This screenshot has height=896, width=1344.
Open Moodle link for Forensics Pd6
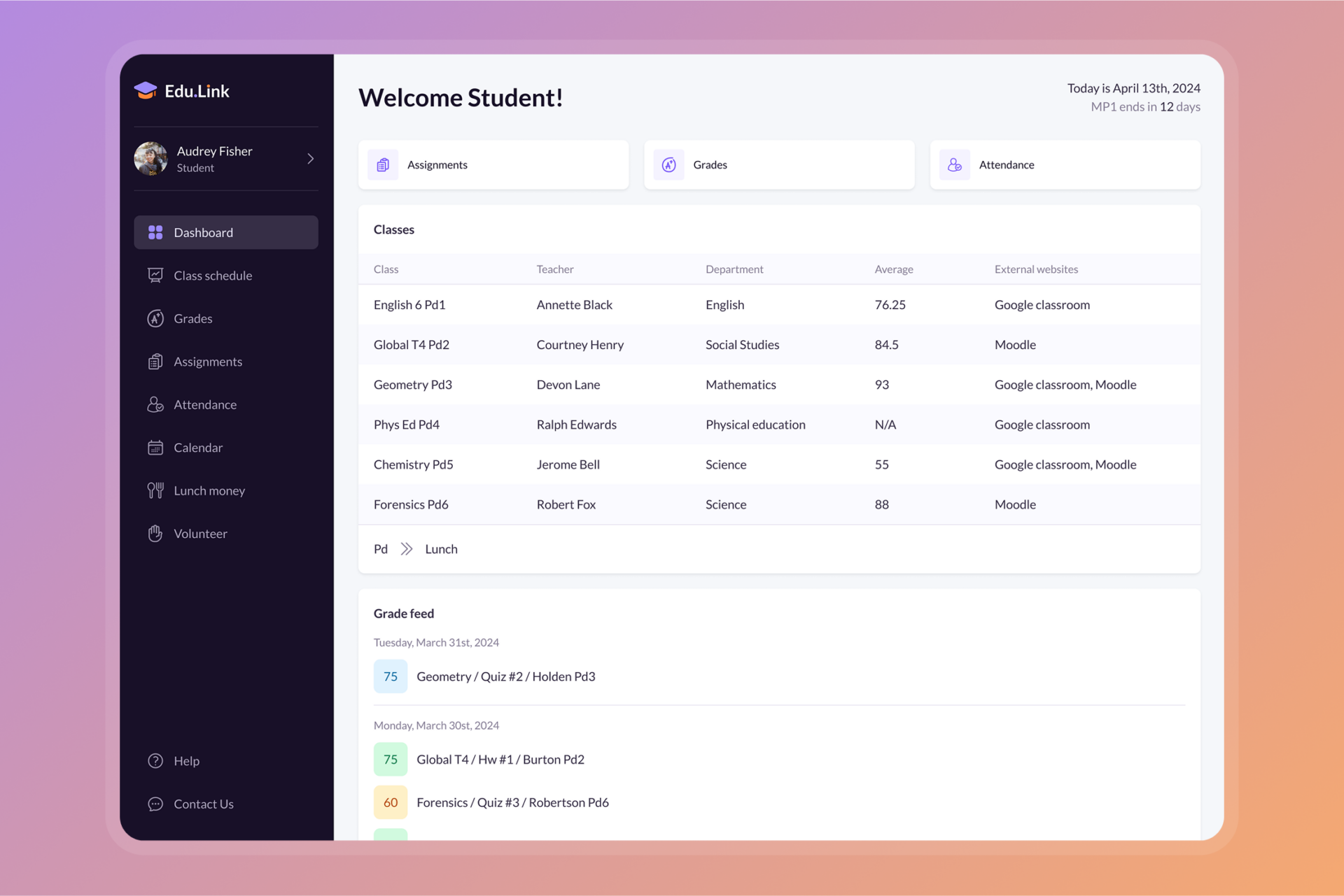[x=1015, y=504]
